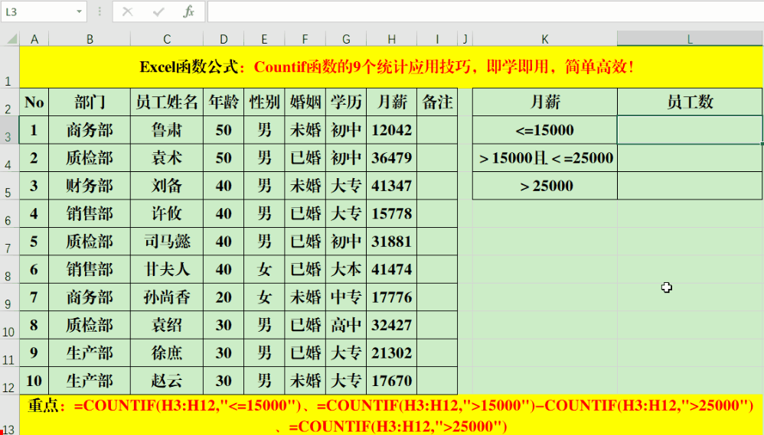Click salary cell 41347
Image resolution: width=764 pixels, height=435 pixels.
392,186
